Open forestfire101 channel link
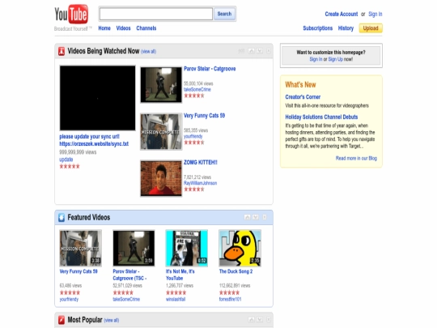 click(230, 300)
